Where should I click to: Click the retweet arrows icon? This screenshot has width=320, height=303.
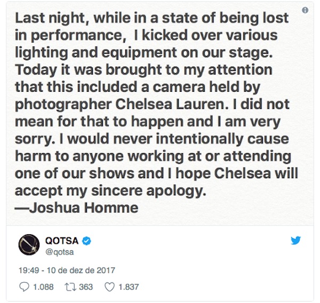pos(70,287)
